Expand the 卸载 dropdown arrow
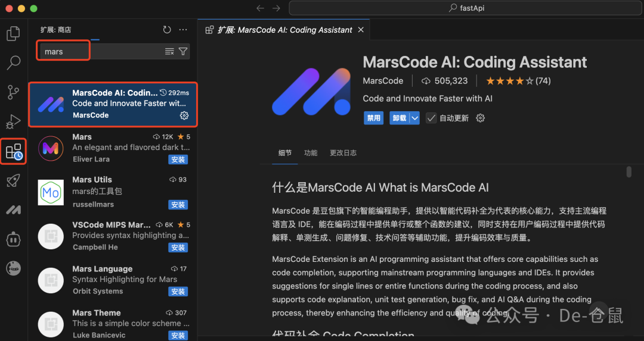 coord(415,118)
